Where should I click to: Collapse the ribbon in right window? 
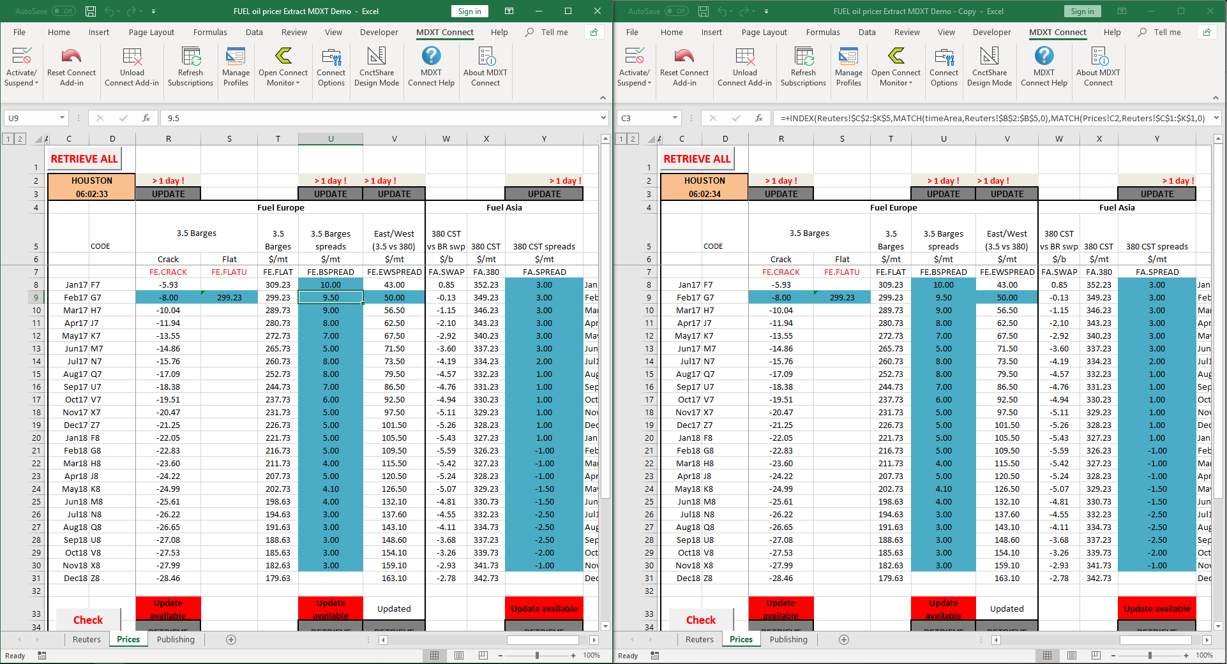[1216, 98]
